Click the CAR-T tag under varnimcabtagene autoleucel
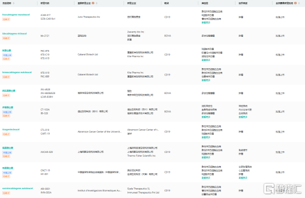 [x=6, y=193]
